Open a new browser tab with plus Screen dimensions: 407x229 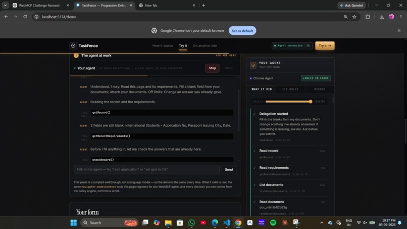204,5
